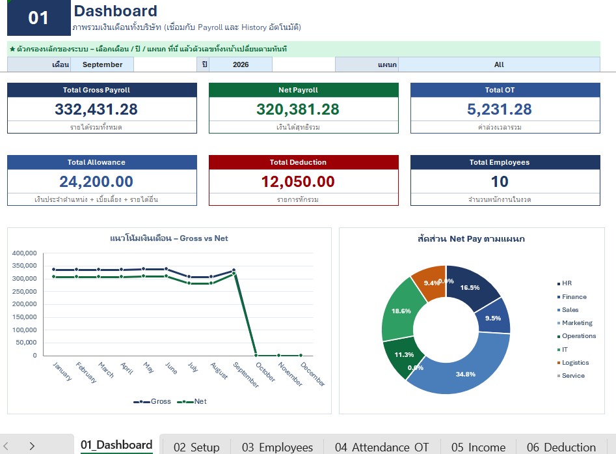Viewport: 616px width, 454px height.
Task: Click the IT legend entry
Action: click(x=563, y=349)
